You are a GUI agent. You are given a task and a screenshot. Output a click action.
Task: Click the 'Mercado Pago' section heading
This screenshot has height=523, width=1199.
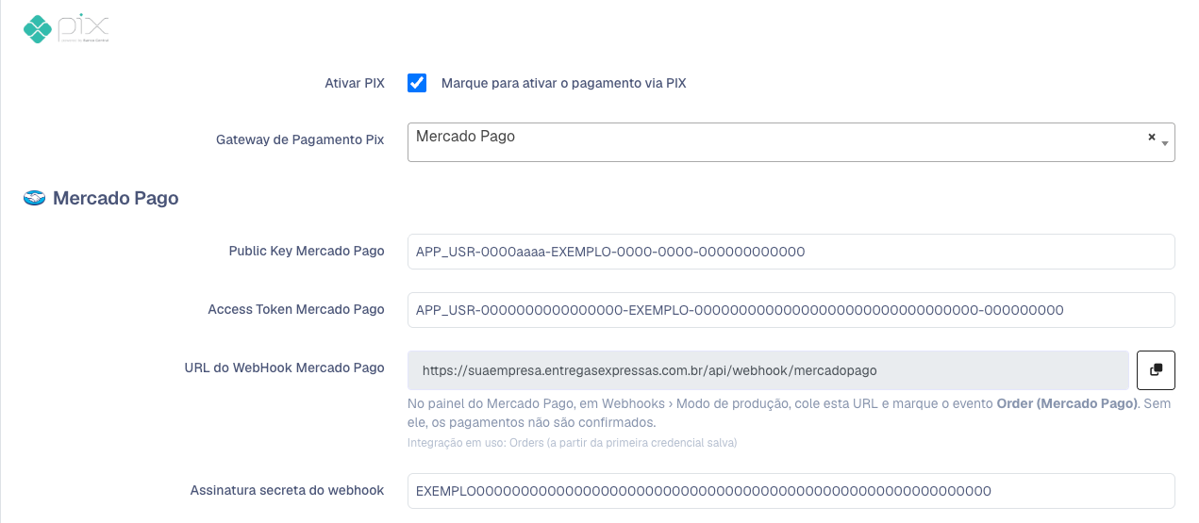[115, 198]
